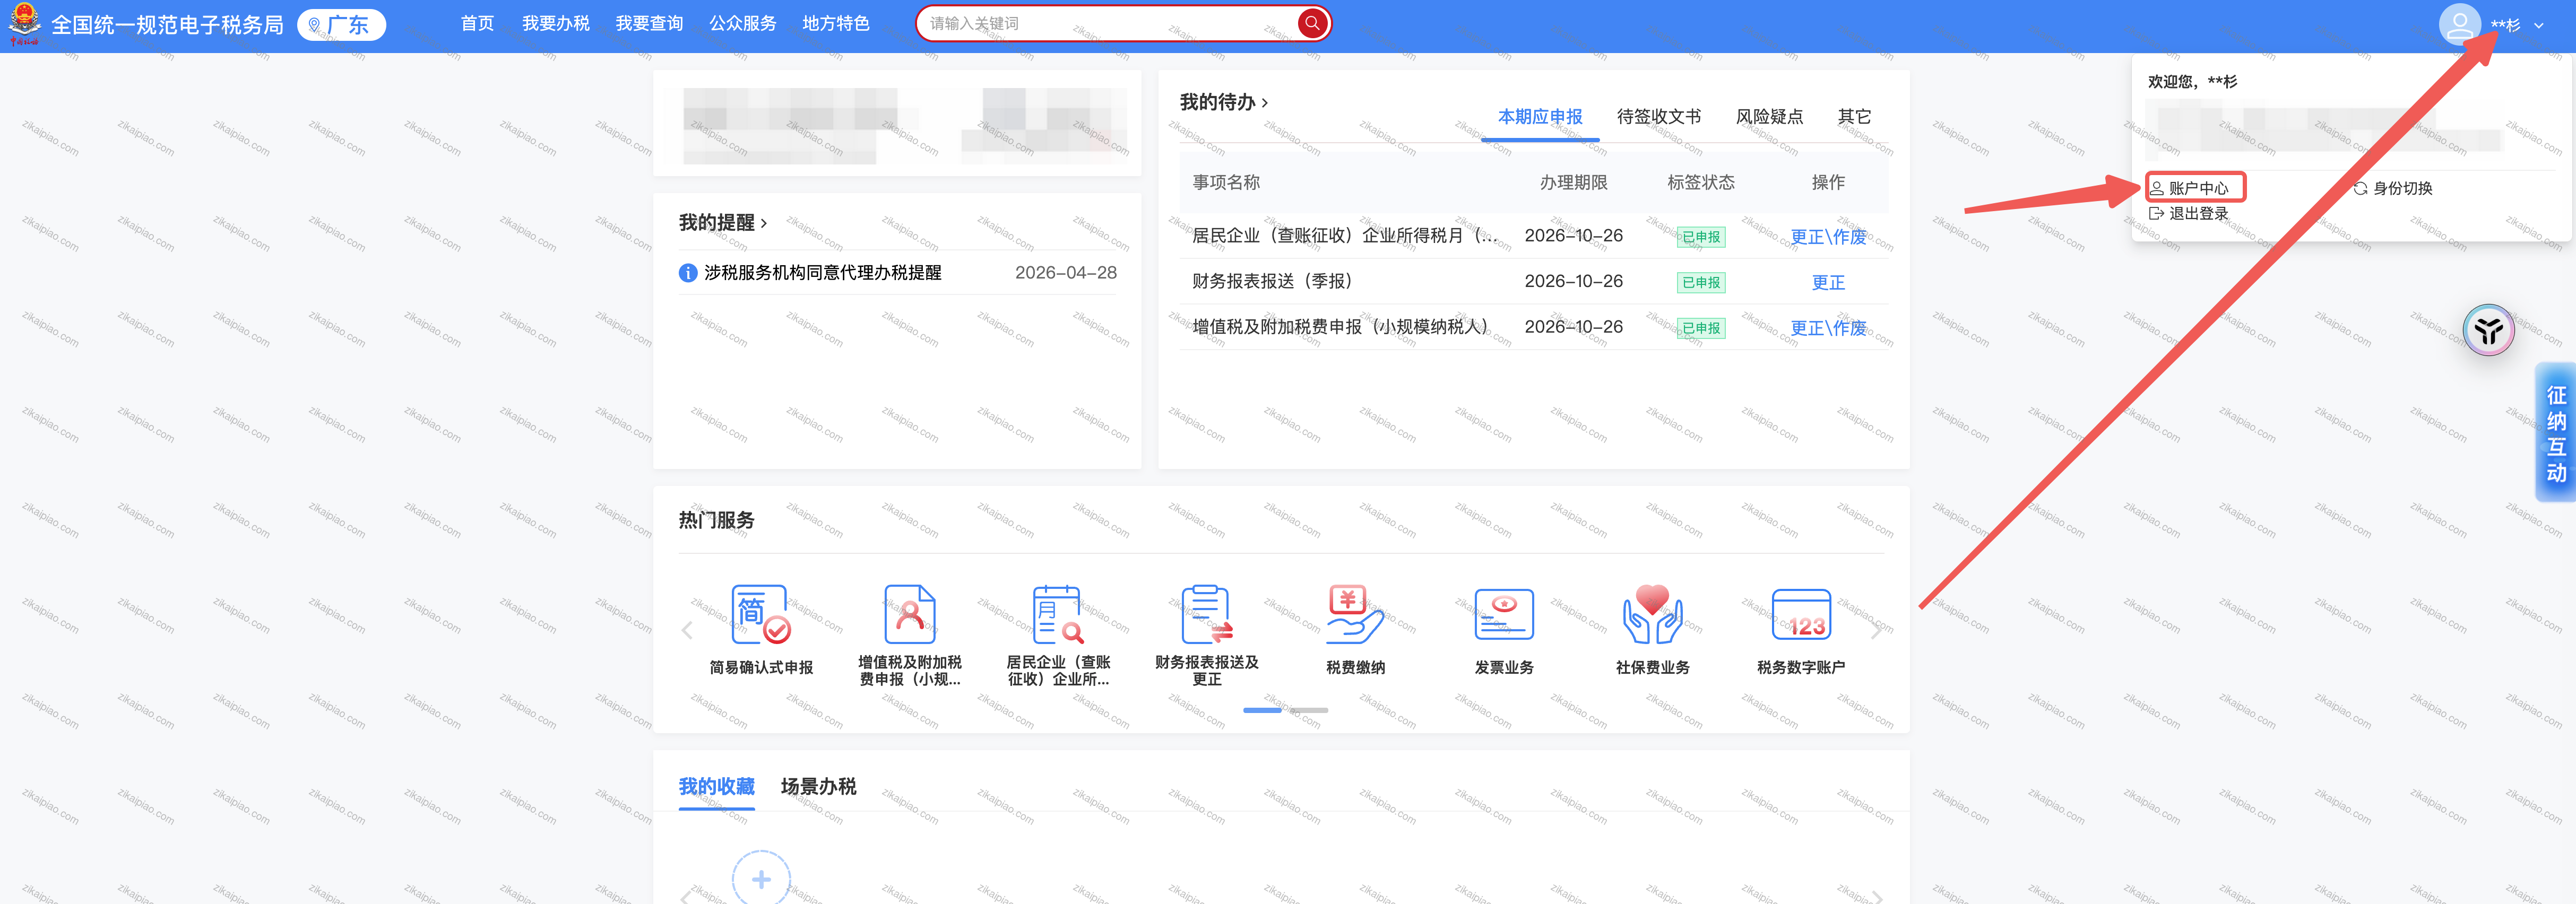This screenshot has width=2576, height=904.
Task: Expand 我的待办 with its chevron
Action: pyautogui.click(x=1265, y=102)
